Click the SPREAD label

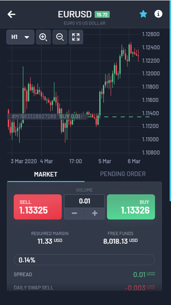pos(23,274)
